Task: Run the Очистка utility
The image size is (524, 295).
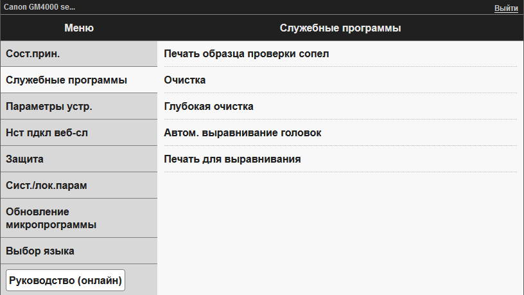Action: coord(185,80)
